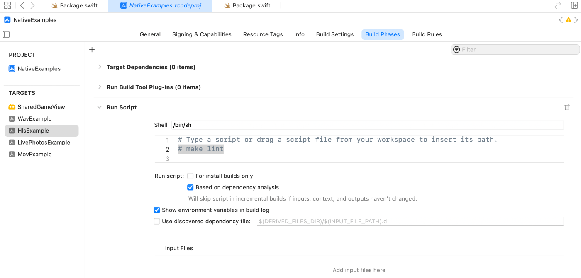Open the Build Rules tab
The height and width of the screenshot is (278, 581).
tap(427, 34)
